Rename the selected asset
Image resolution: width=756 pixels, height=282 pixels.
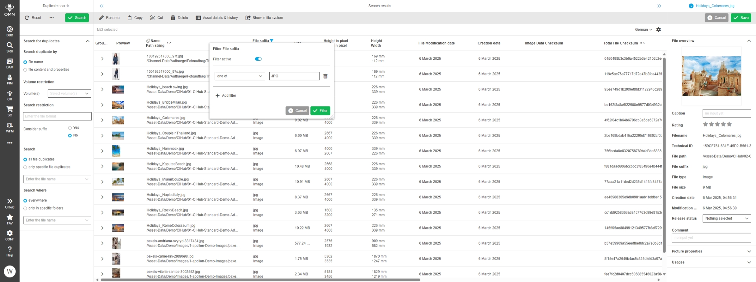pyautogui.click(x=109, y=18)
